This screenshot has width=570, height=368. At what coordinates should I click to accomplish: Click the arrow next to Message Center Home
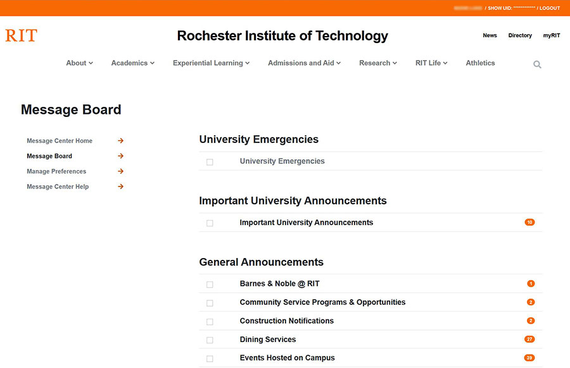(x=121, y=141)
